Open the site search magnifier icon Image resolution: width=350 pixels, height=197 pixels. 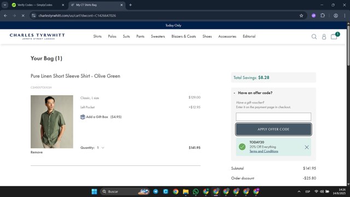[314, 37]
